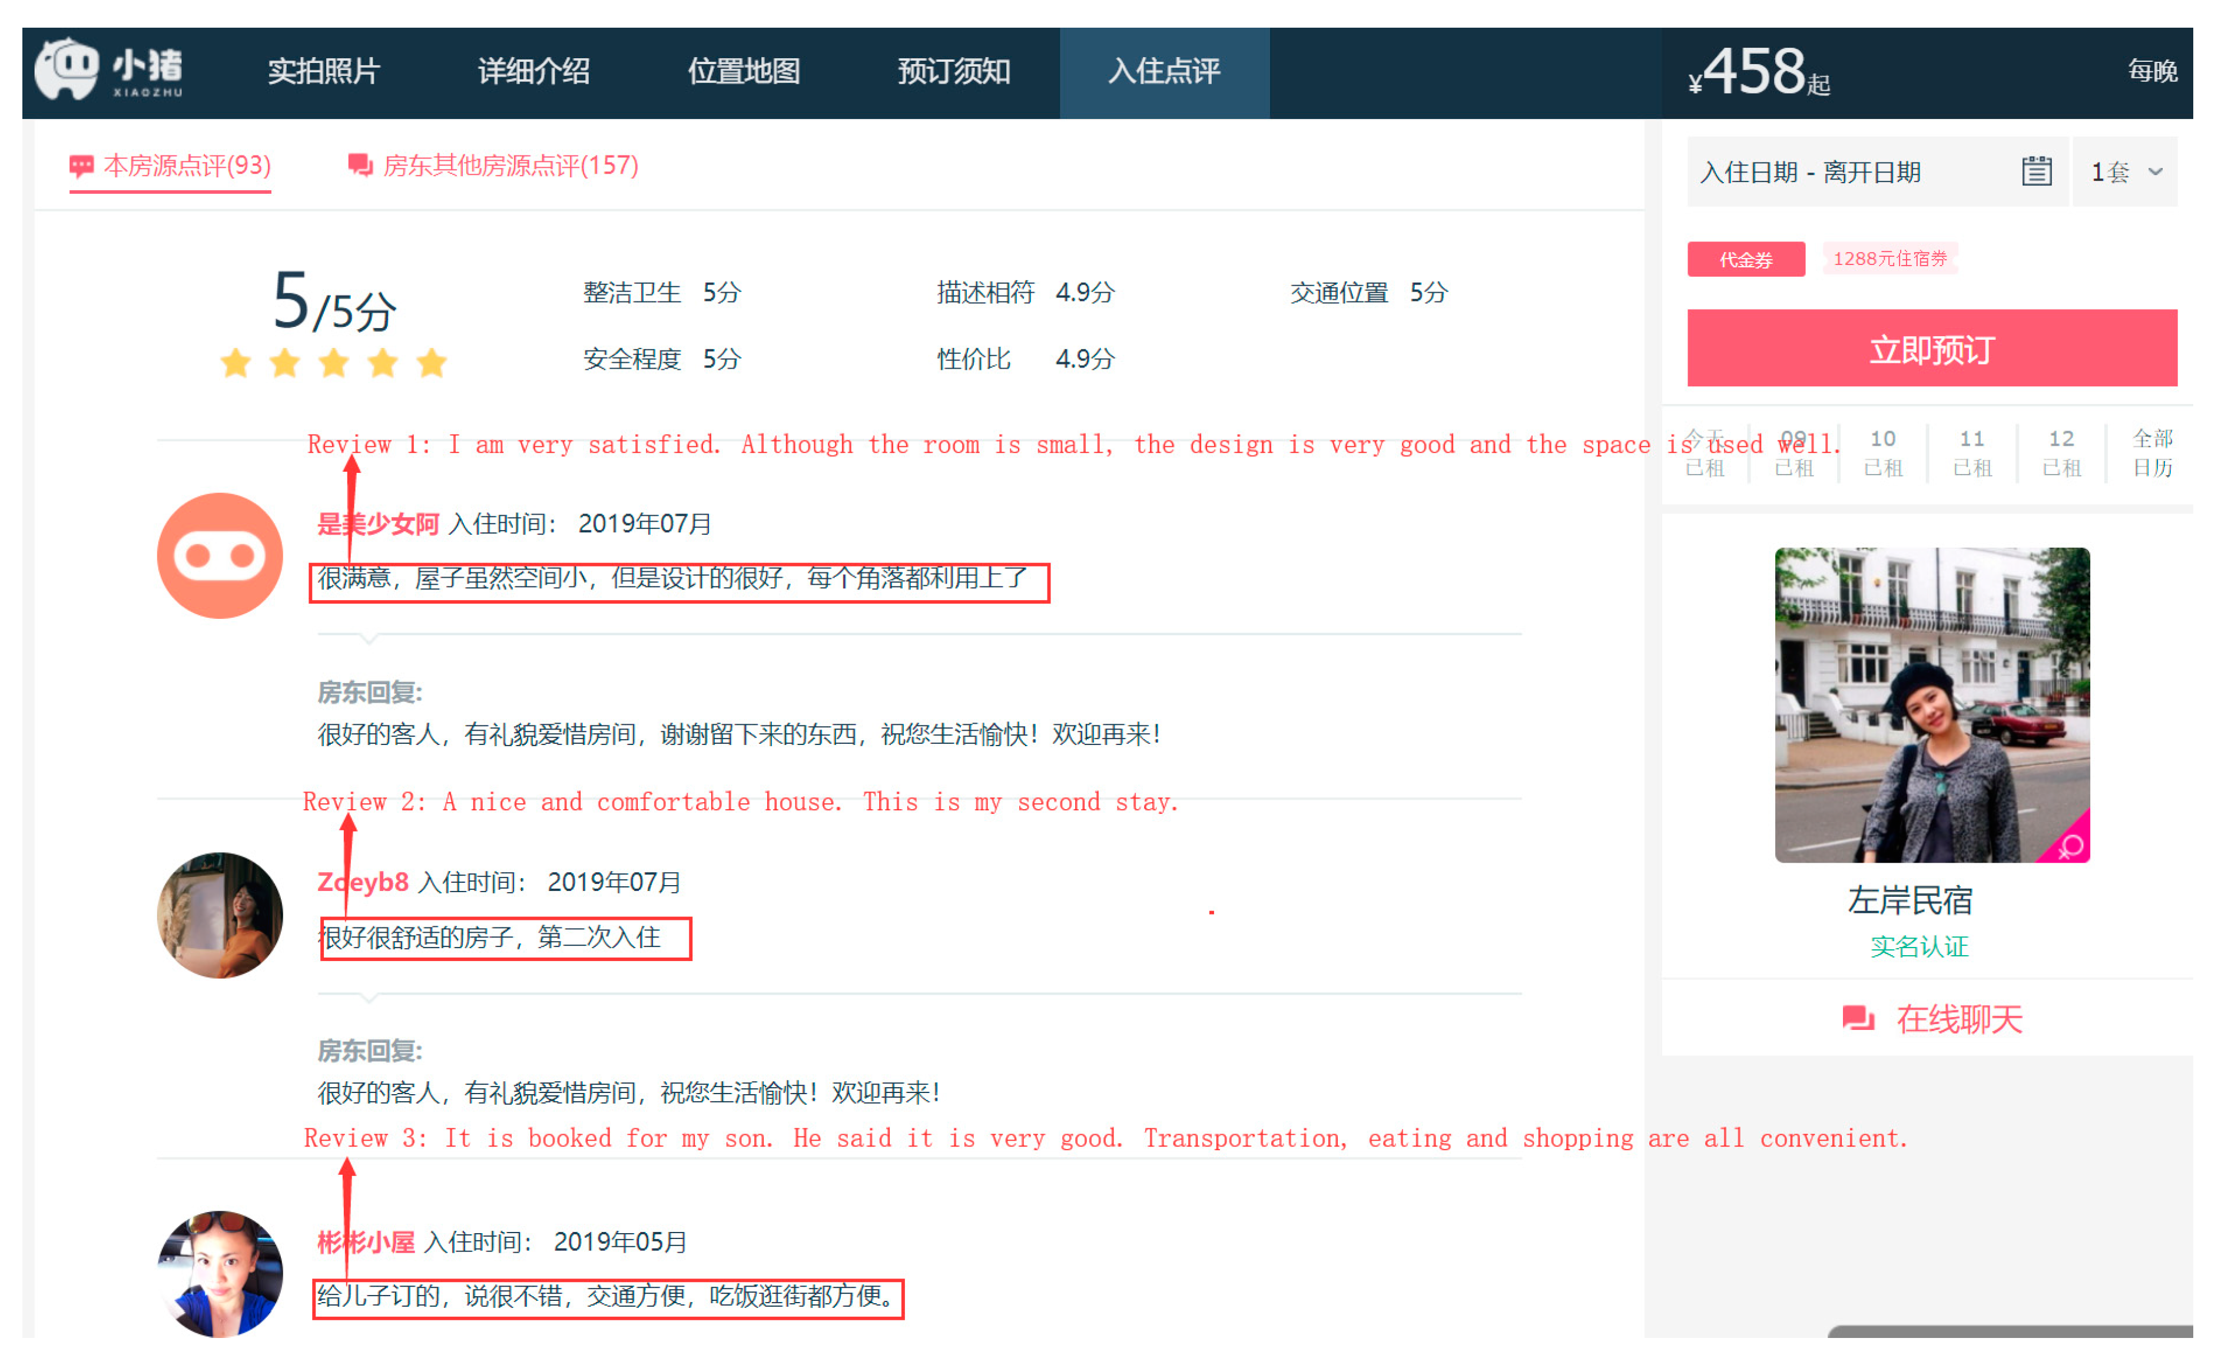The height and width of the screenshot is (1368, 2218).
Task: Open the 位置地图 navigation tab
Action: 744,71
